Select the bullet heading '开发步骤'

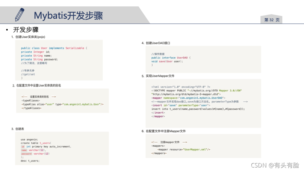click(x=26, y=30)
